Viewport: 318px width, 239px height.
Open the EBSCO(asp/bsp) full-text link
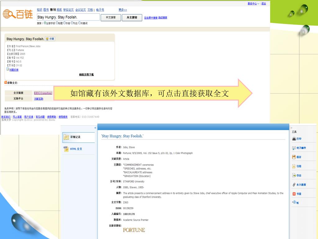pos(43,93)
